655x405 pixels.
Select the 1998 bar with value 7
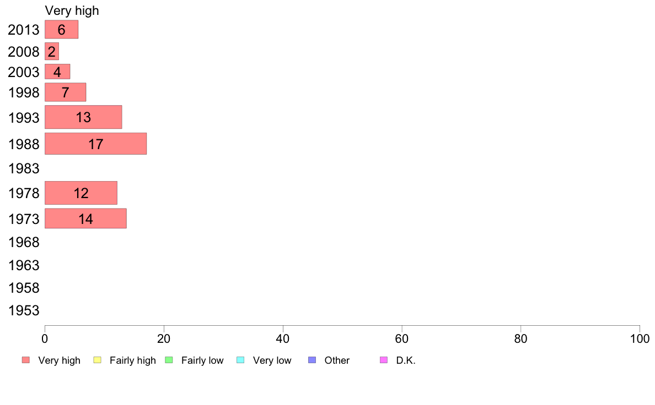pyautogui.click(x=66, y=92)
